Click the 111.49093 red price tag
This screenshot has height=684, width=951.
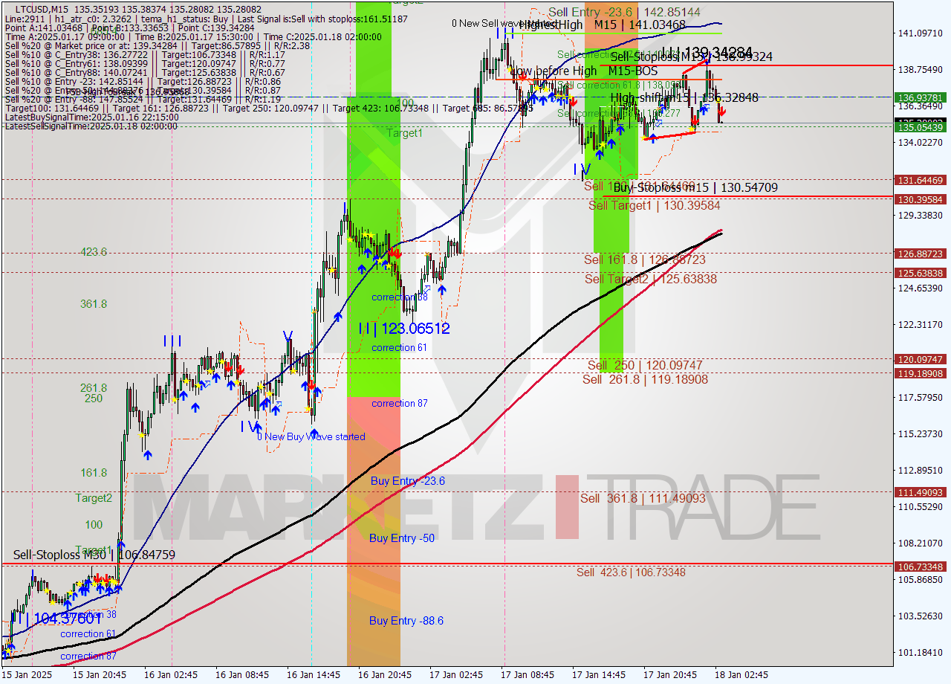921,492
